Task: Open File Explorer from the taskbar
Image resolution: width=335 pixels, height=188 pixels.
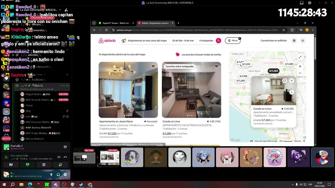Action: 21,185
